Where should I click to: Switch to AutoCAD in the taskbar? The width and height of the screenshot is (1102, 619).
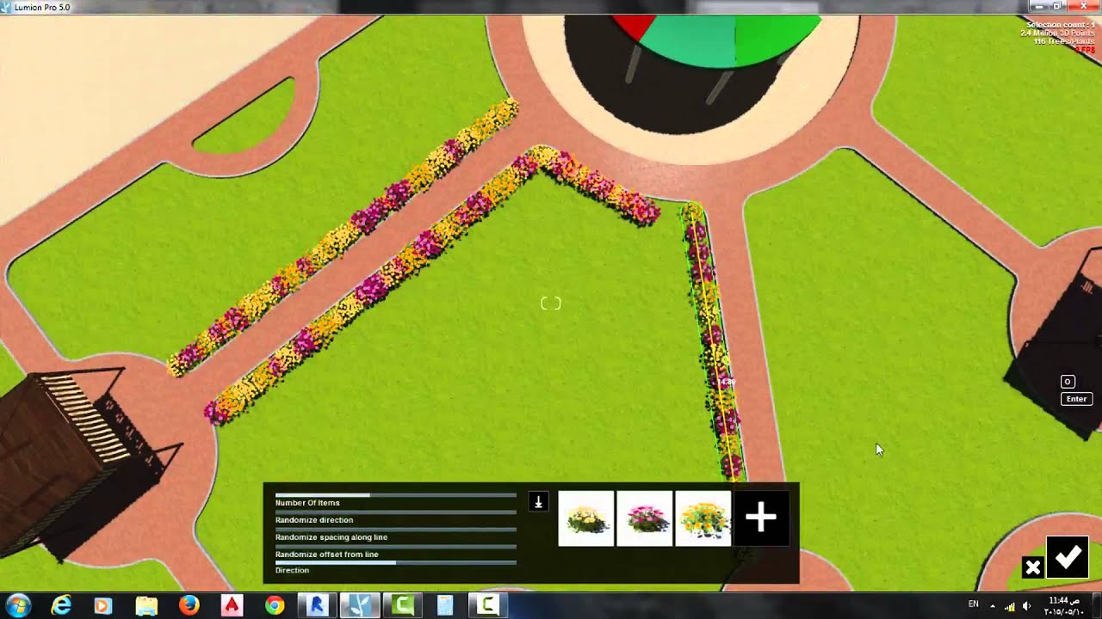[x=232, y=605]
